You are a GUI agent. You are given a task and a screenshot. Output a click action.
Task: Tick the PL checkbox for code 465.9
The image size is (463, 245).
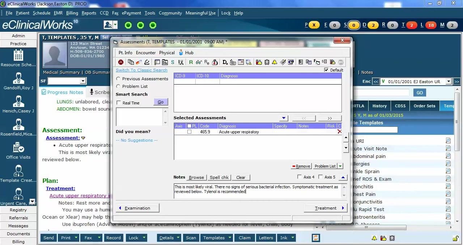coord(189,132)
